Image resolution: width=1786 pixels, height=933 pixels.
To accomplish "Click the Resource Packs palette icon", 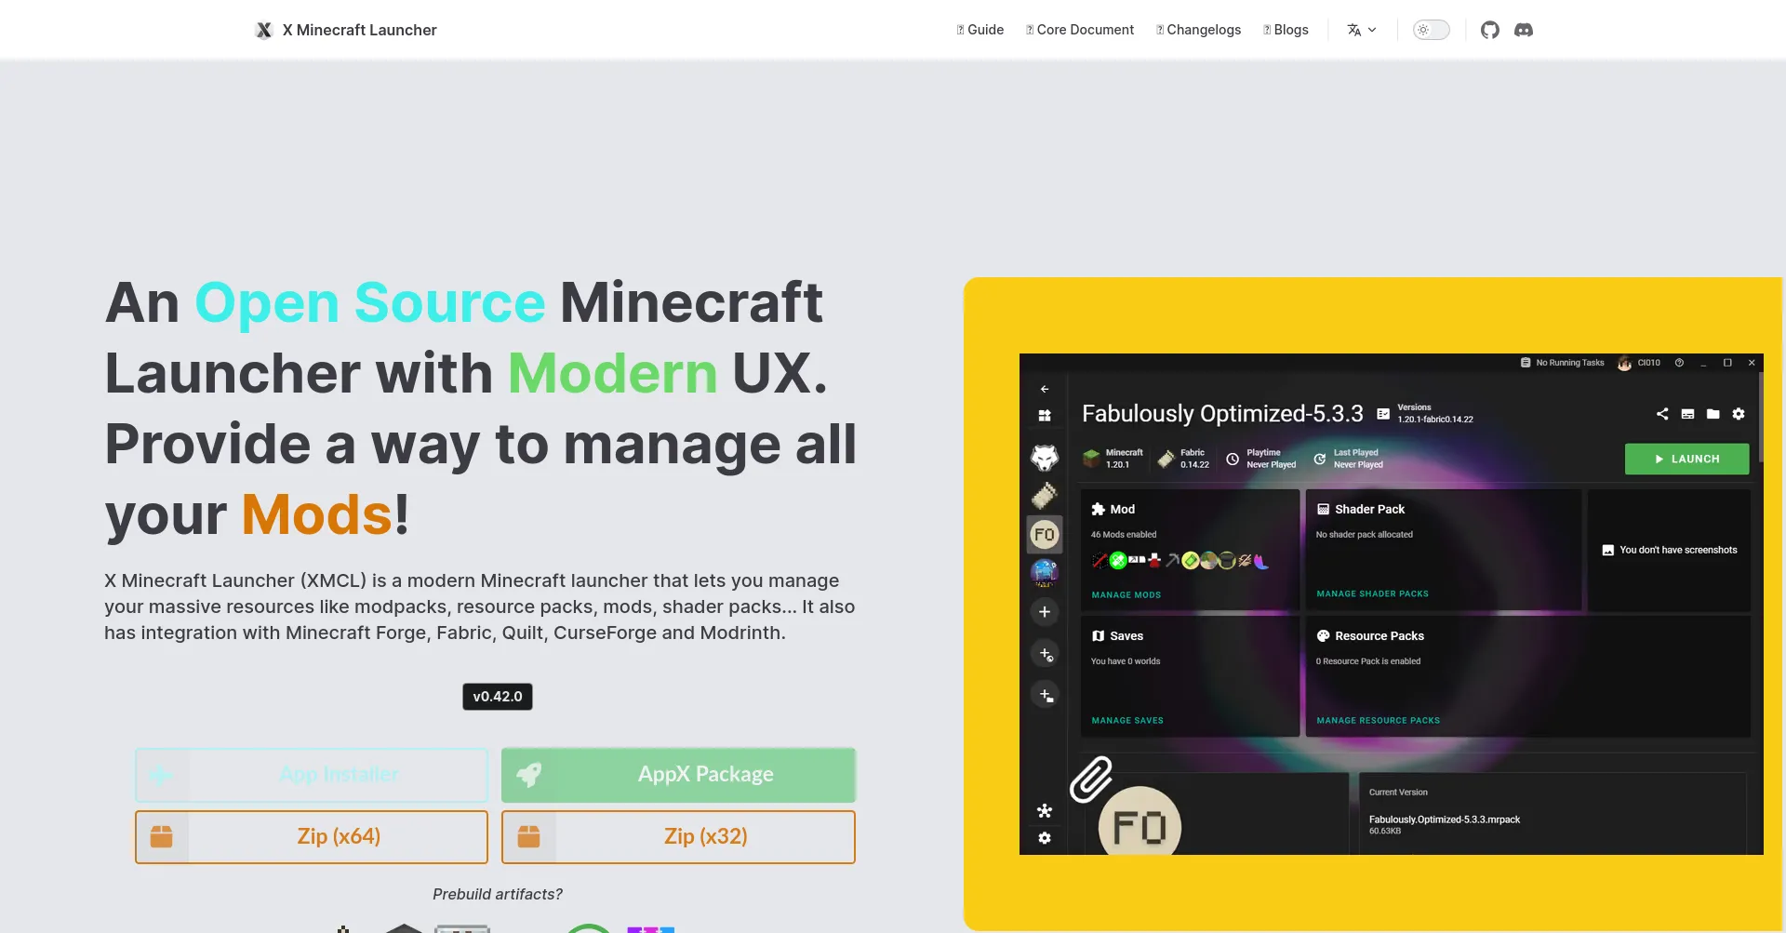I will (1323, 636).
